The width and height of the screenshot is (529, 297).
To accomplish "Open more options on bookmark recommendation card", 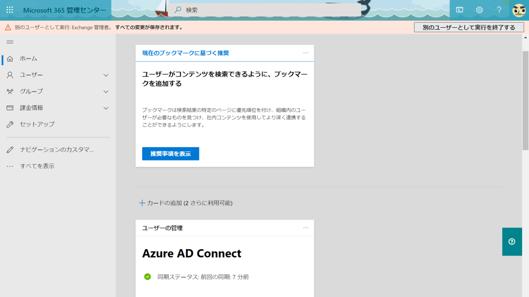I will (x=306, y=53).
